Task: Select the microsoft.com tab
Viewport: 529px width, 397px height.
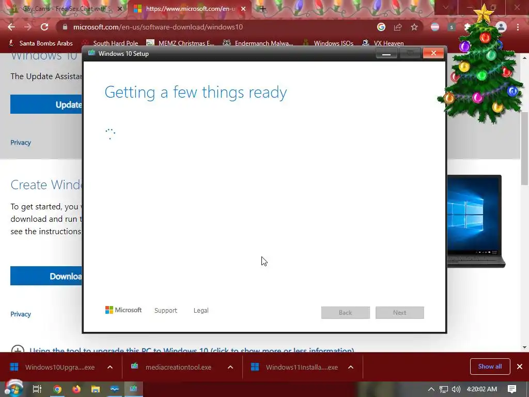Action: point(189,9)
